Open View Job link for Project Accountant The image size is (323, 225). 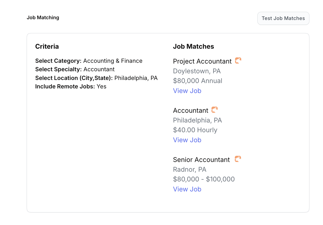[187, 91]
